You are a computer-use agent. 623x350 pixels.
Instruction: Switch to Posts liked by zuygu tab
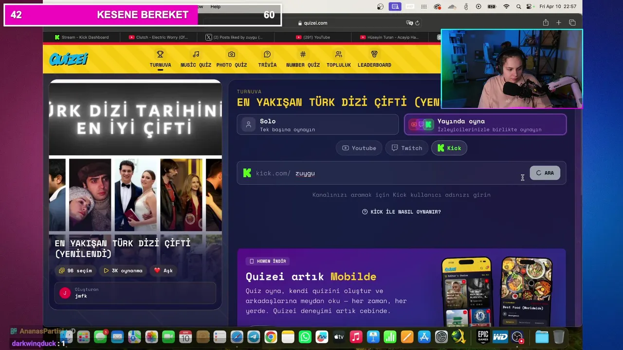tap(236, 37)
